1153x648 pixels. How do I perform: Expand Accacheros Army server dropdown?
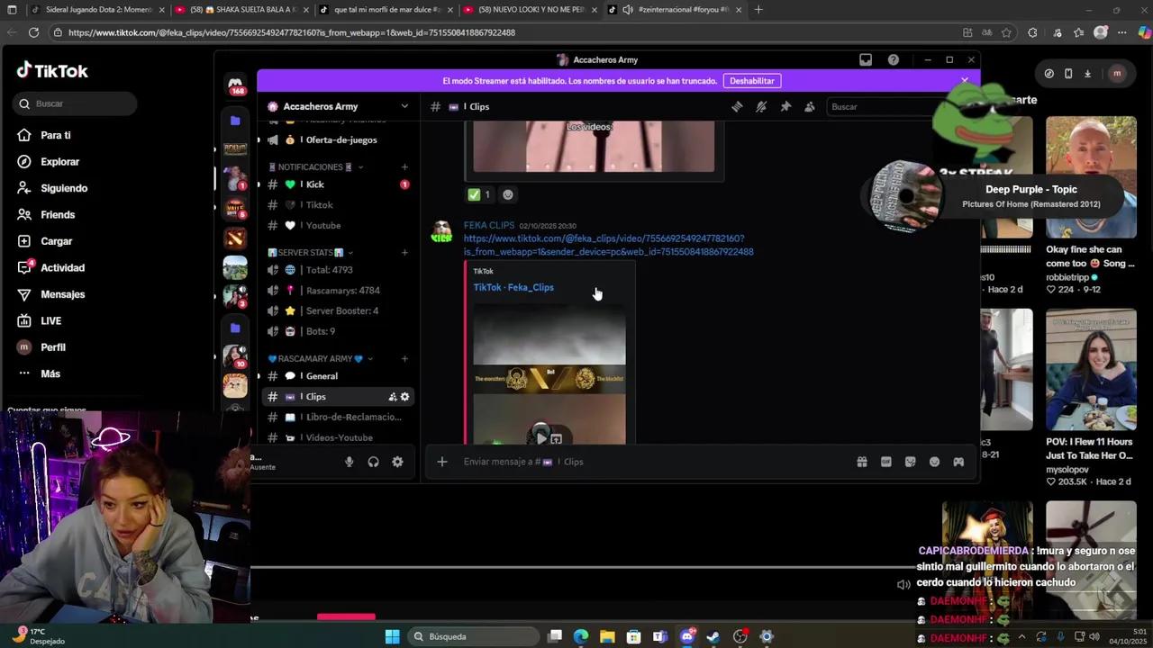(x=404, y=106)
